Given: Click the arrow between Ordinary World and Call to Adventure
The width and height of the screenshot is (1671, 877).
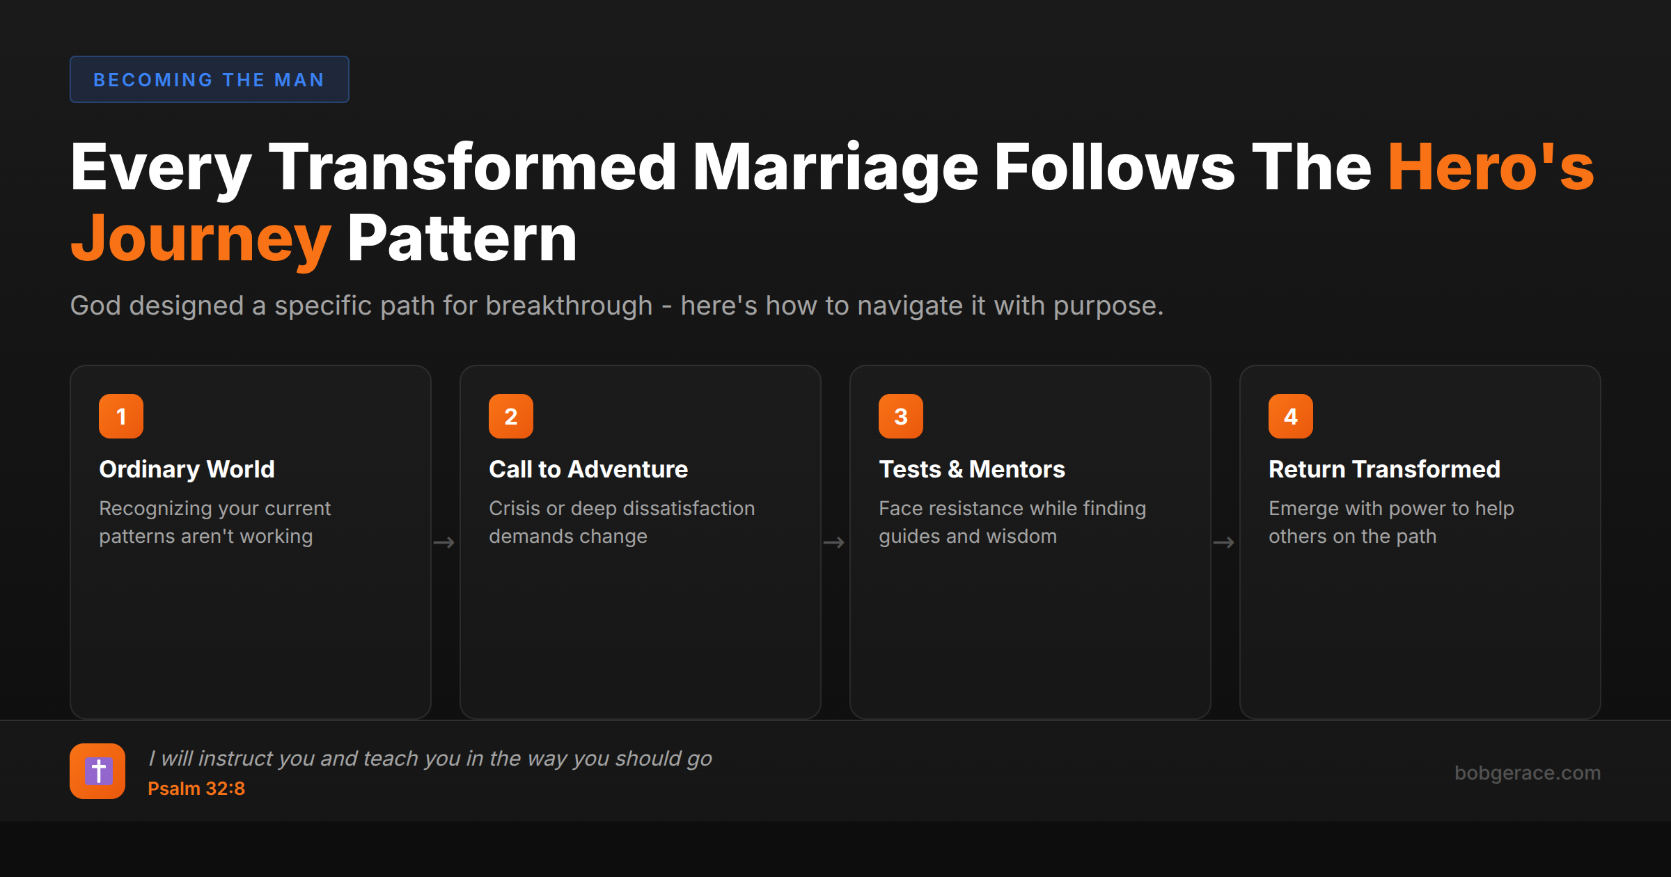Looking at the screenshot, I should (x=445, y=542).
